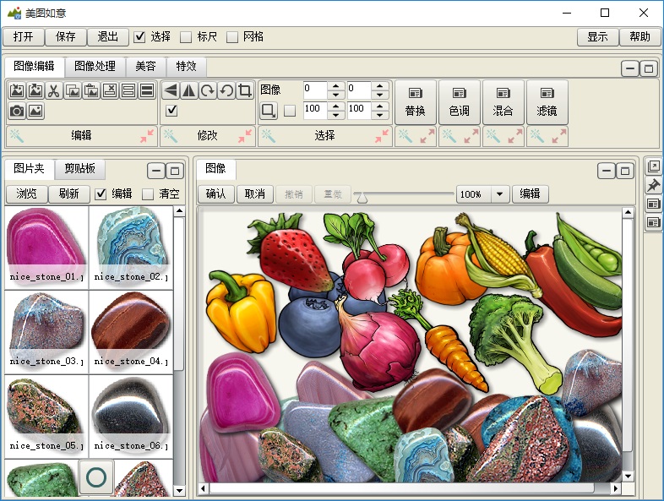664x501 pixels.
Task: Click the magic wand in 修改 group footer
Action: tap(171, 136)
